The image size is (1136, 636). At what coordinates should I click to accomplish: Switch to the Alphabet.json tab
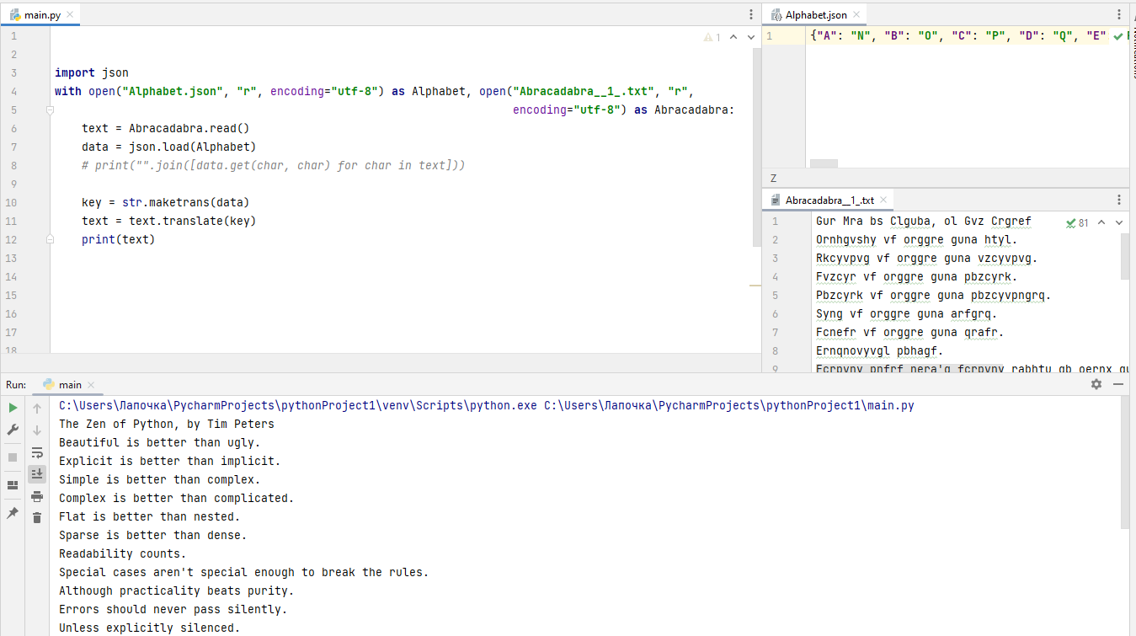[816, 15]
